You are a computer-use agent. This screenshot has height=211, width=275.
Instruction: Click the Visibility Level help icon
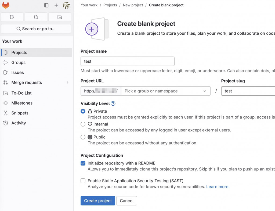click(x=113, y=103)
